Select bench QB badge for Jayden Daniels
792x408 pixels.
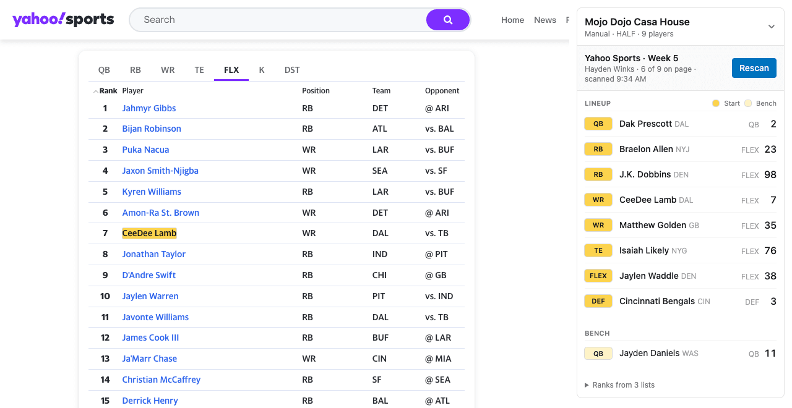(x=598, y=354)
